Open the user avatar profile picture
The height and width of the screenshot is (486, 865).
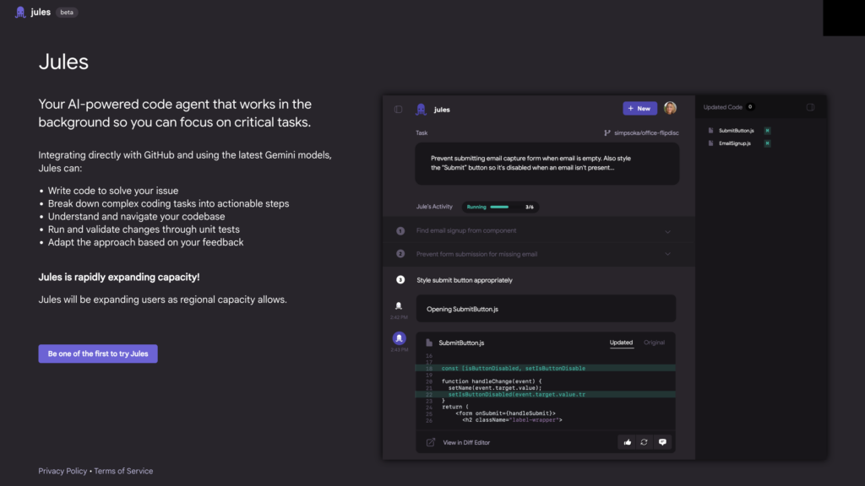(670, 108)
